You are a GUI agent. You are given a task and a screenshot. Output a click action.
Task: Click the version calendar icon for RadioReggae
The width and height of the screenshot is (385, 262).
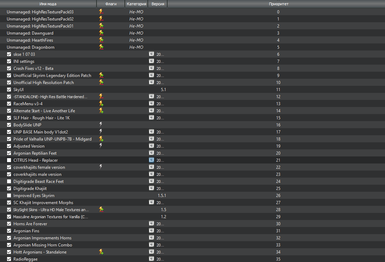click(152, 259)
